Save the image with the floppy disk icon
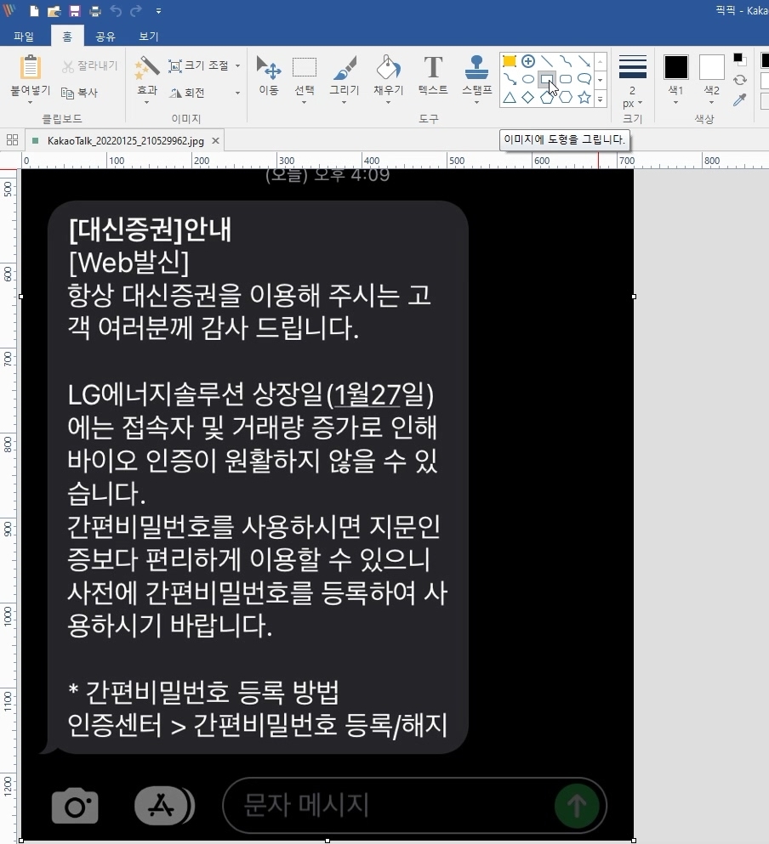The image size is (769, 844). click(74, 11)
